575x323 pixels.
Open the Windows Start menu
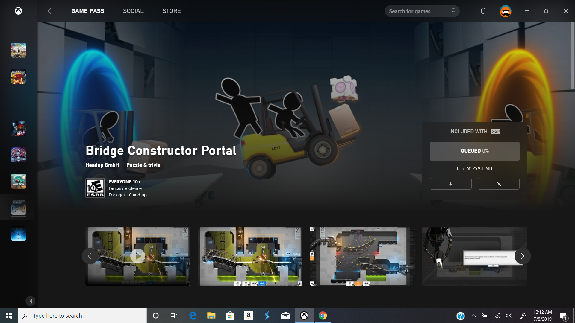click(x=9, y=316)
